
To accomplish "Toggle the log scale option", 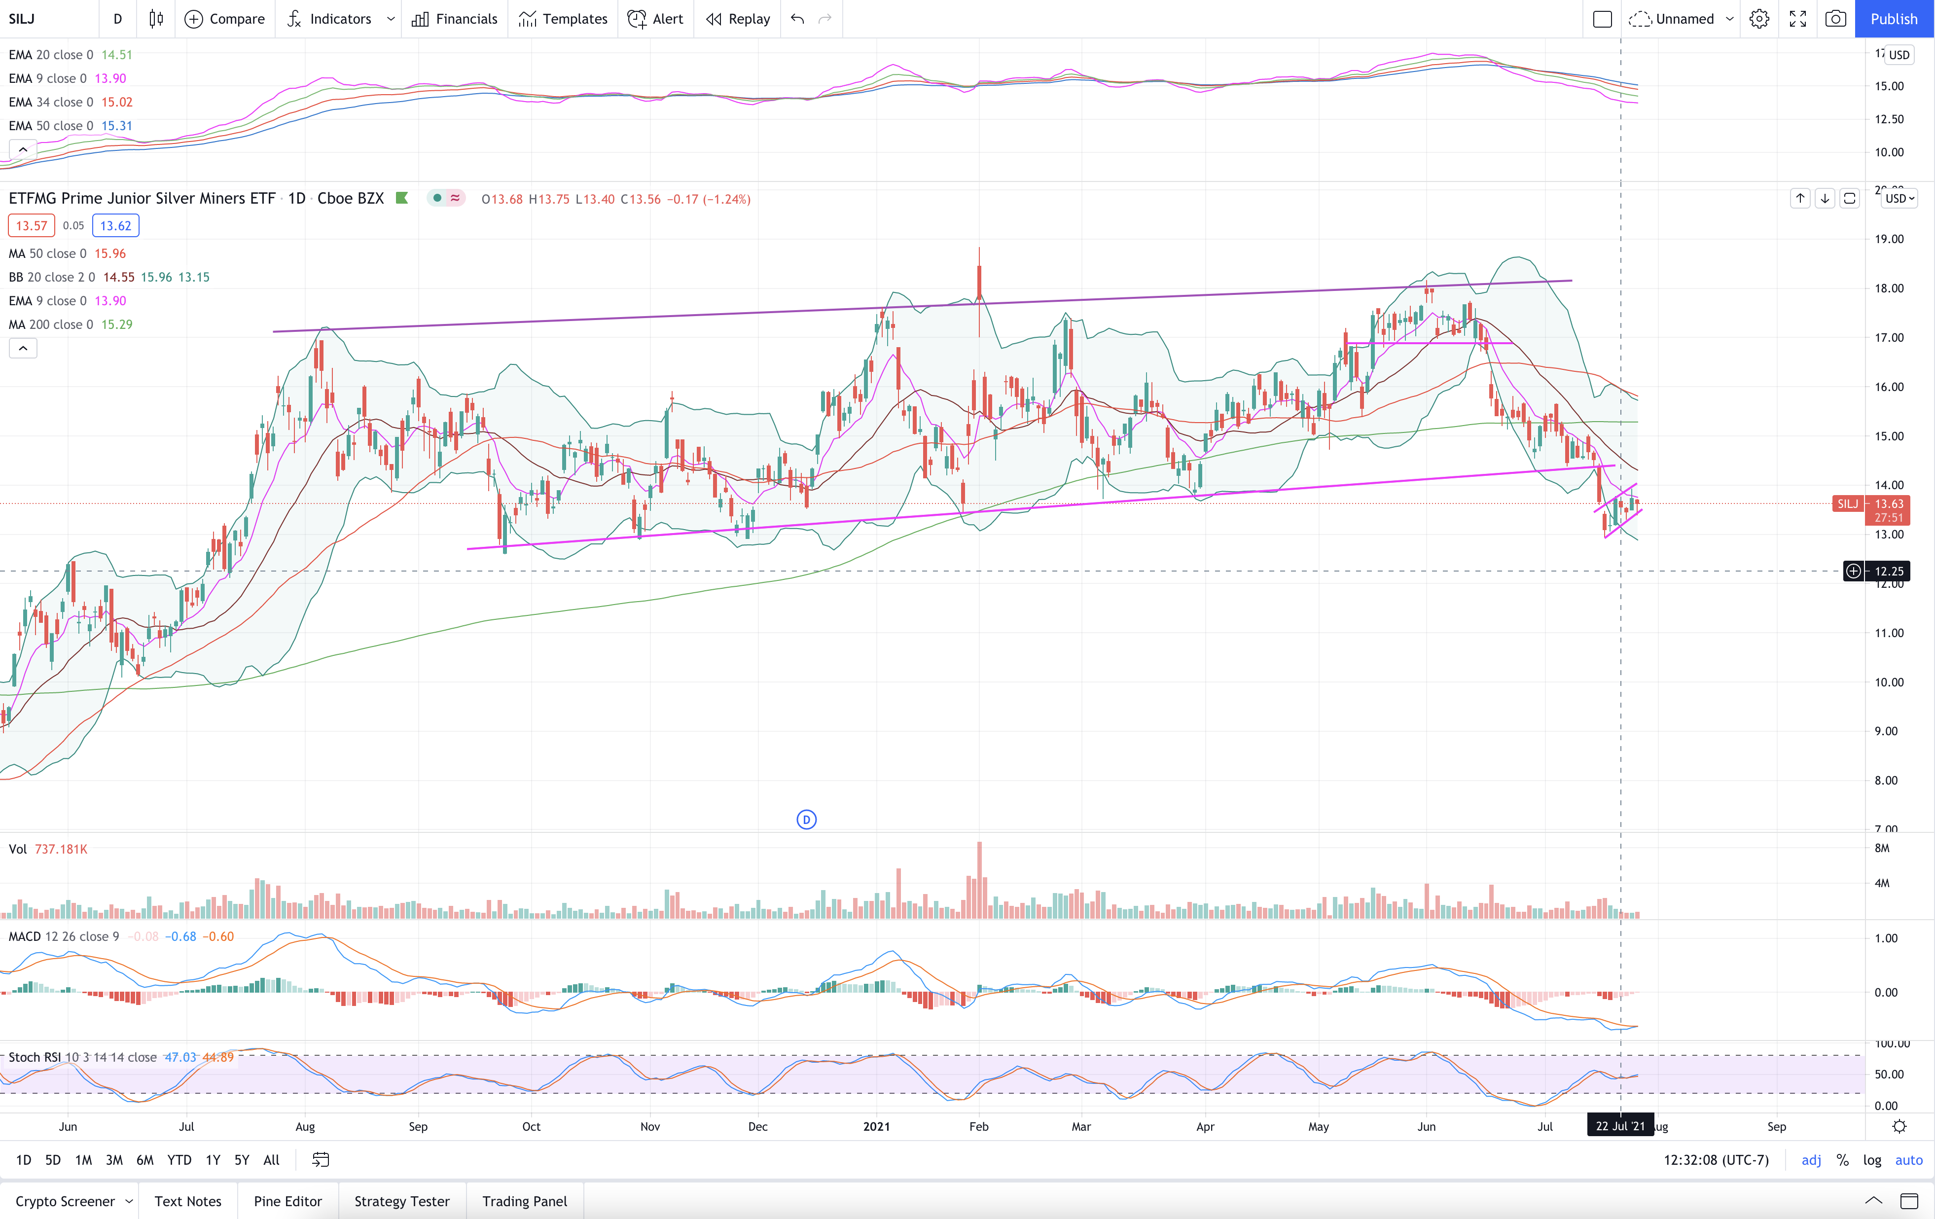I will pyautogui.click(x=1872, y=1159).
